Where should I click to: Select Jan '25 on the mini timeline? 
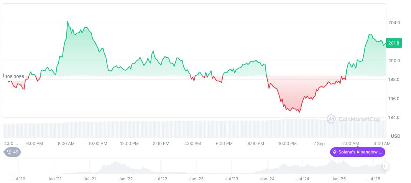(x=339, y=179)
